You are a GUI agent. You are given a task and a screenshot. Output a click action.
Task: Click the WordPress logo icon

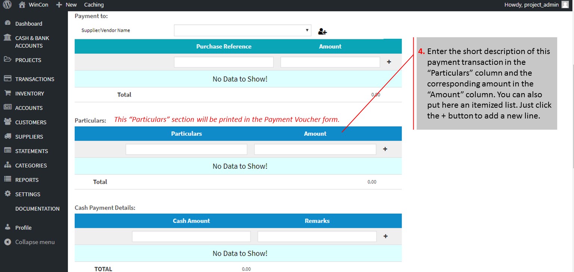point(7,5)
